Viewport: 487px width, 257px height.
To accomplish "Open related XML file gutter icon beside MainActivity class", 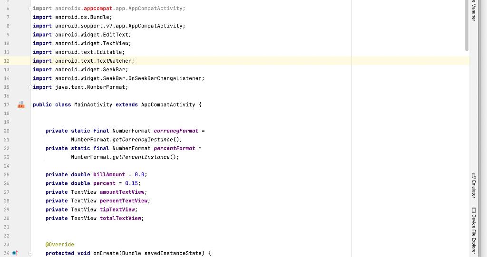I will click(x=21, y=105).
